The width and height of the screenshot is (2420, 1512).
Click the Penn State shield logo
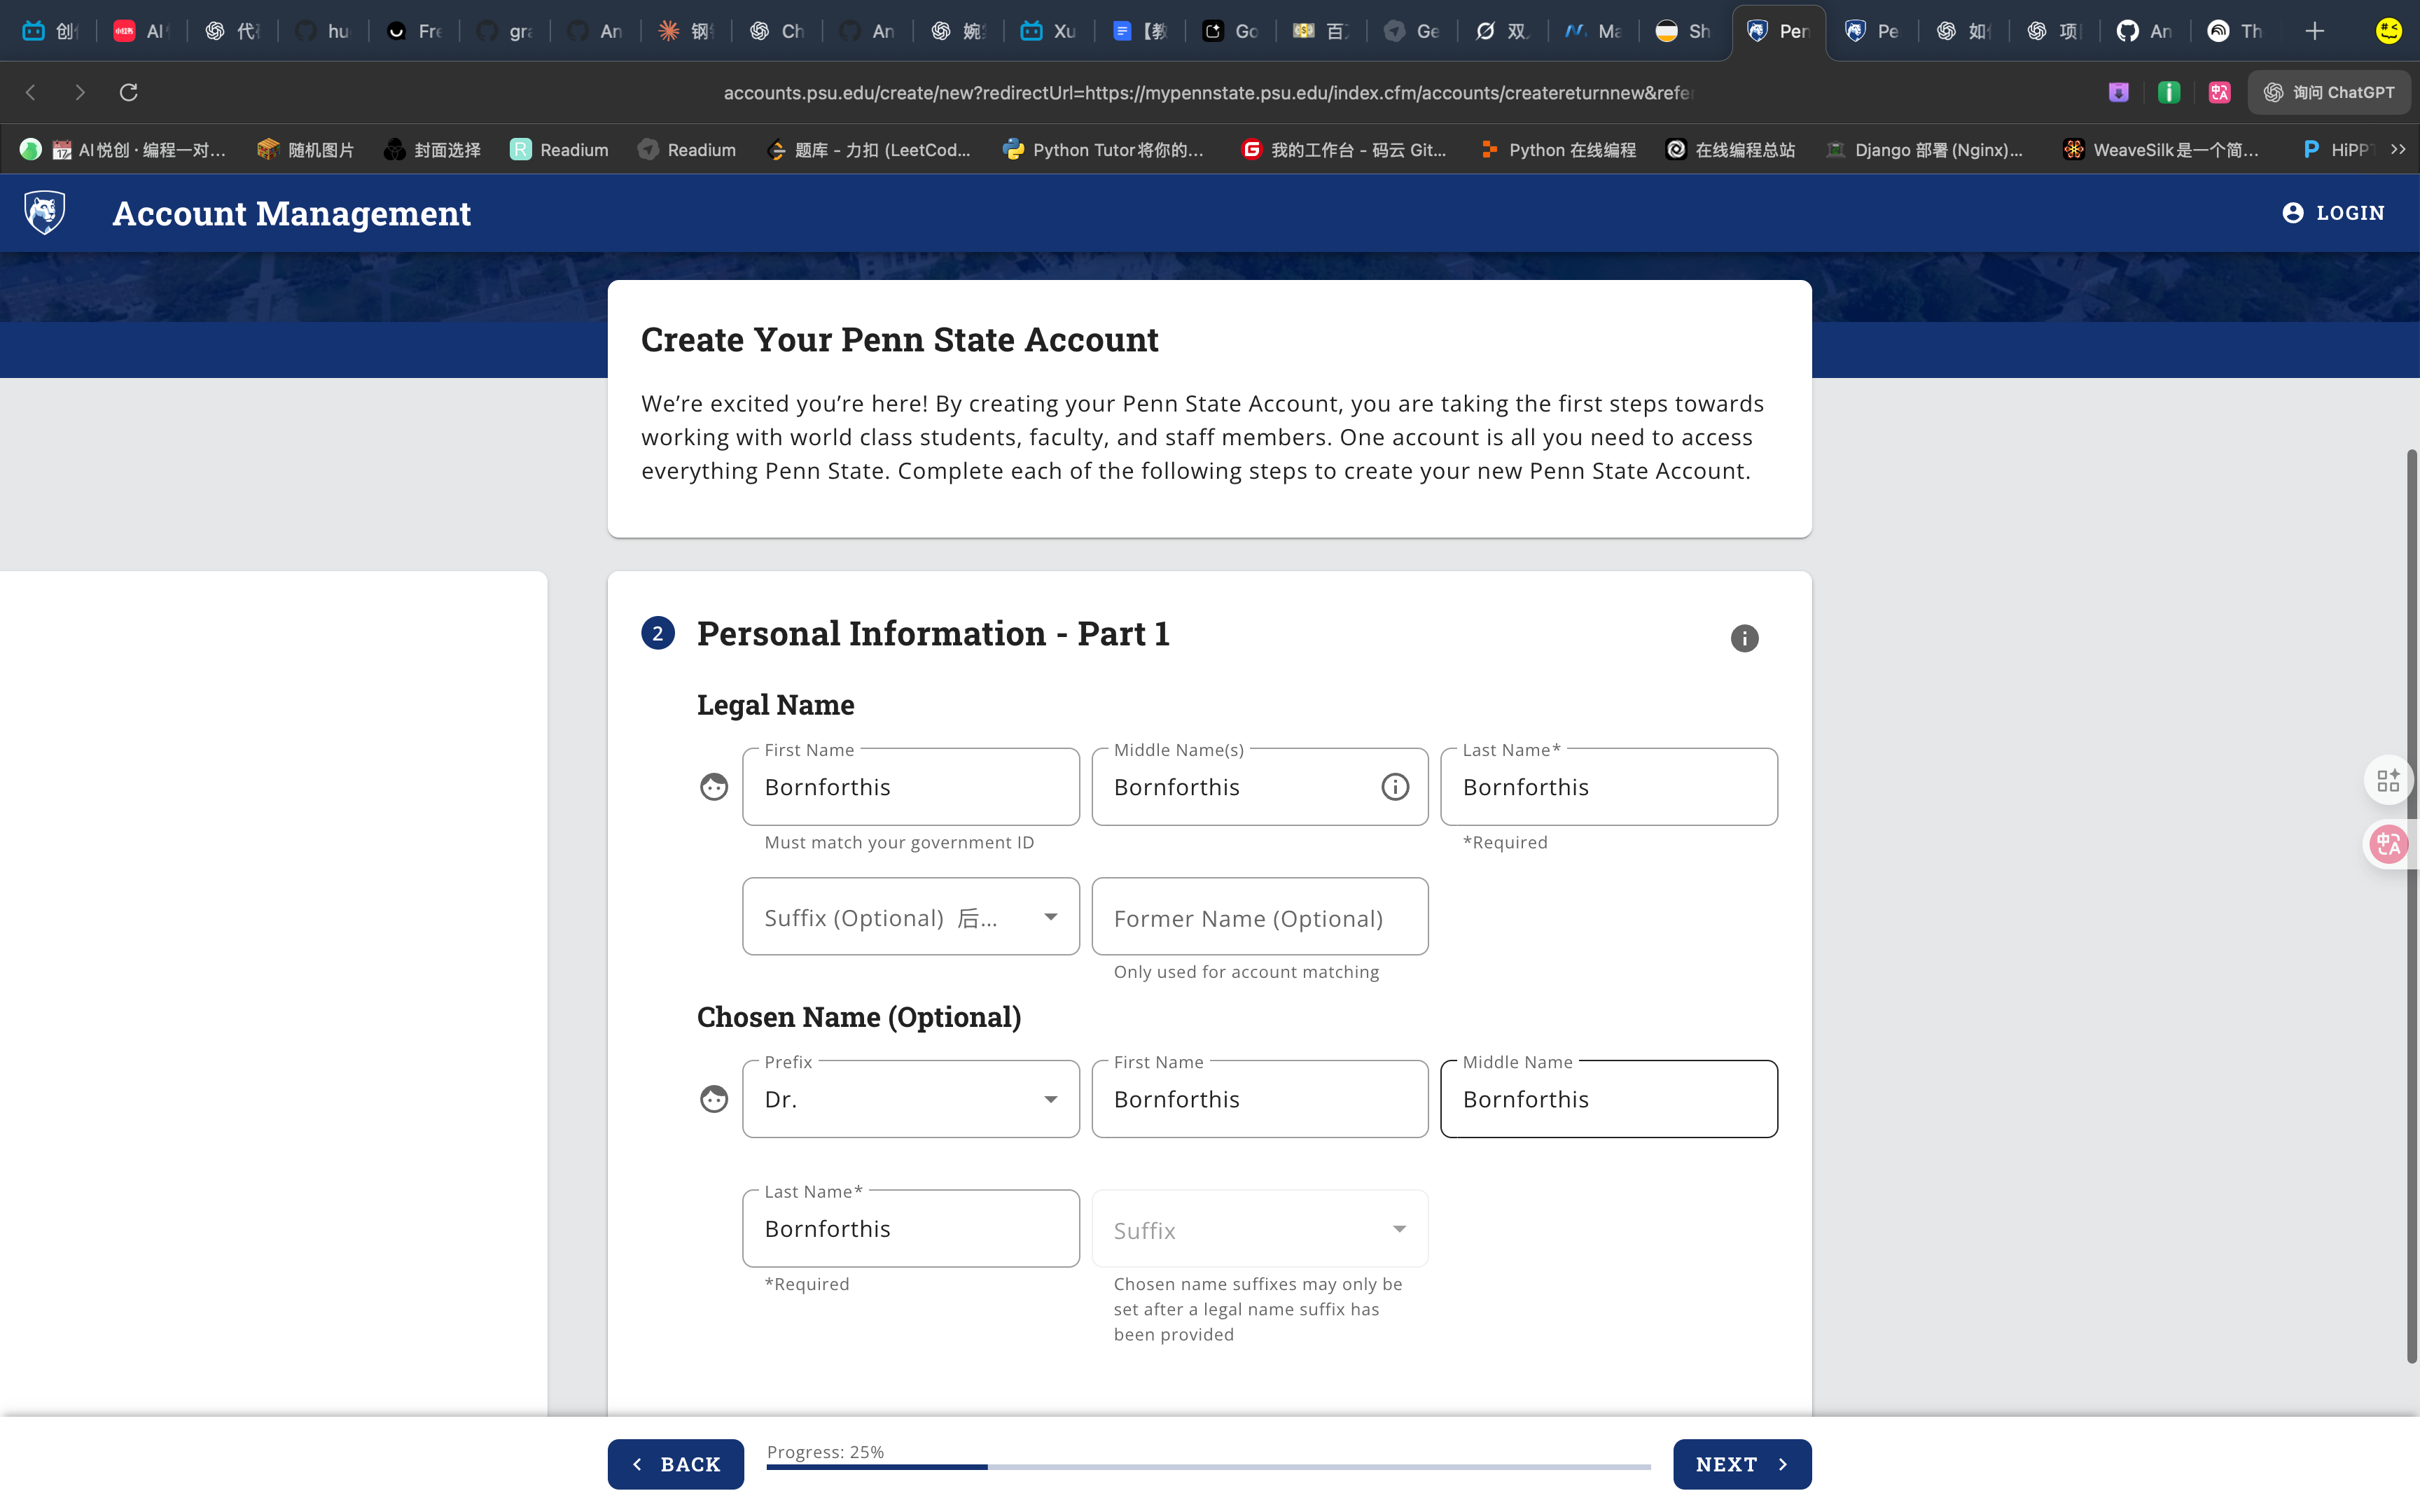(45, 212)
